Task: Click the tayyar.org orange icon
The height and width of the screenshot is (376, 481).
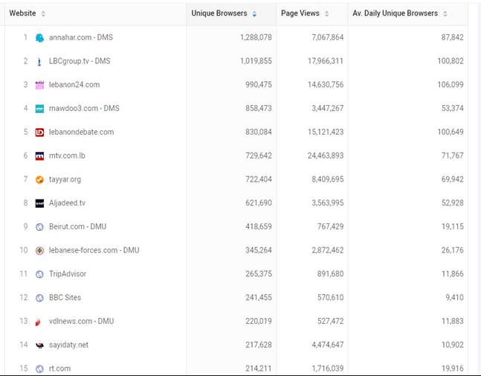Action: [x=39, y=179]
